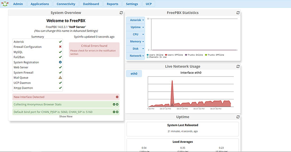Click the Mail Queue warning triangle icon

(60, 78)
